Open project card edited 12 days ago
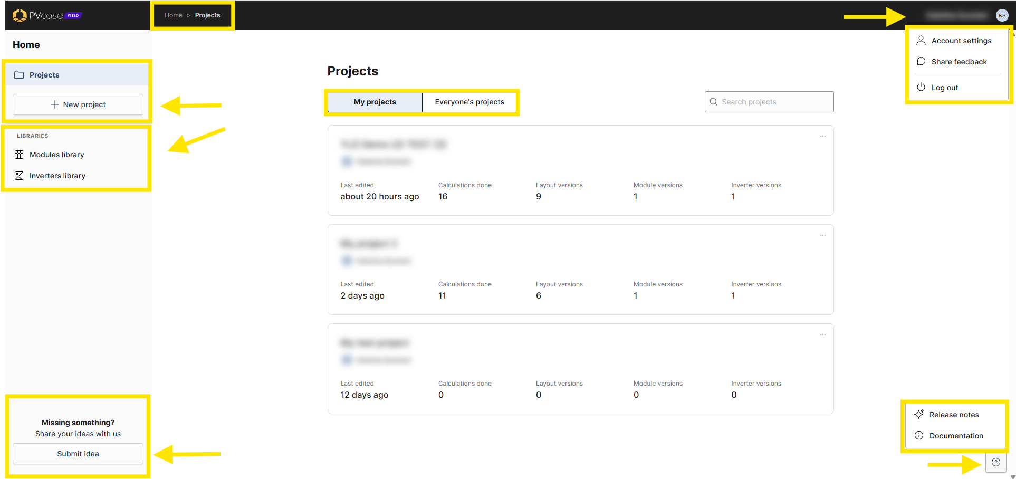This screenshot has height=479, width=1016. [x=580, y=369]
